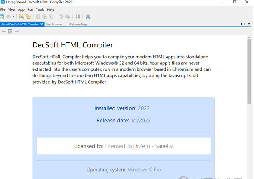Click the Installed version: 2022.1 text

[124, 108]
